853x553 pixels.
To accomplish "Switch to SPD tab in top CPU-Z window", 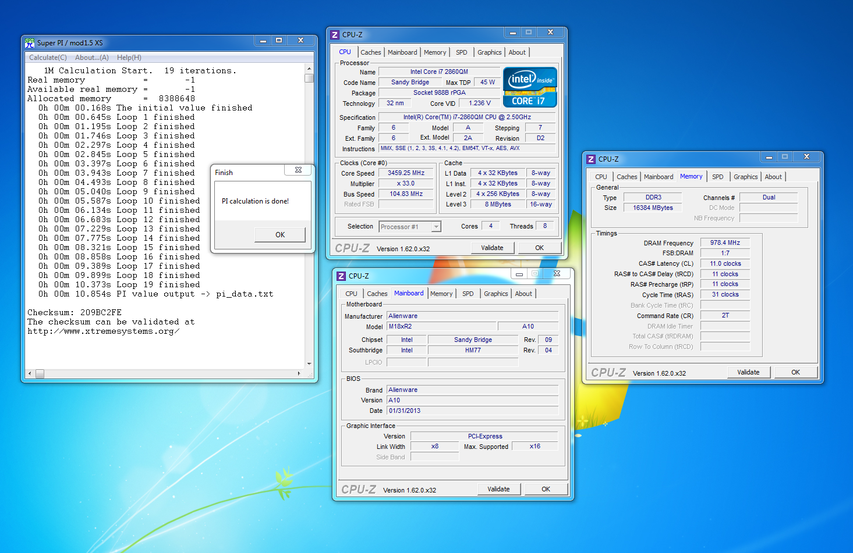I will (x=461, y=52).
